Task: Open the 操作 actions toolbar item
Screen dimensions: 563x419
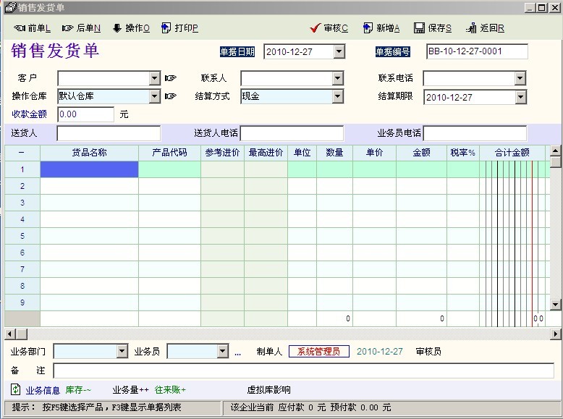Action: coord(117,28)
